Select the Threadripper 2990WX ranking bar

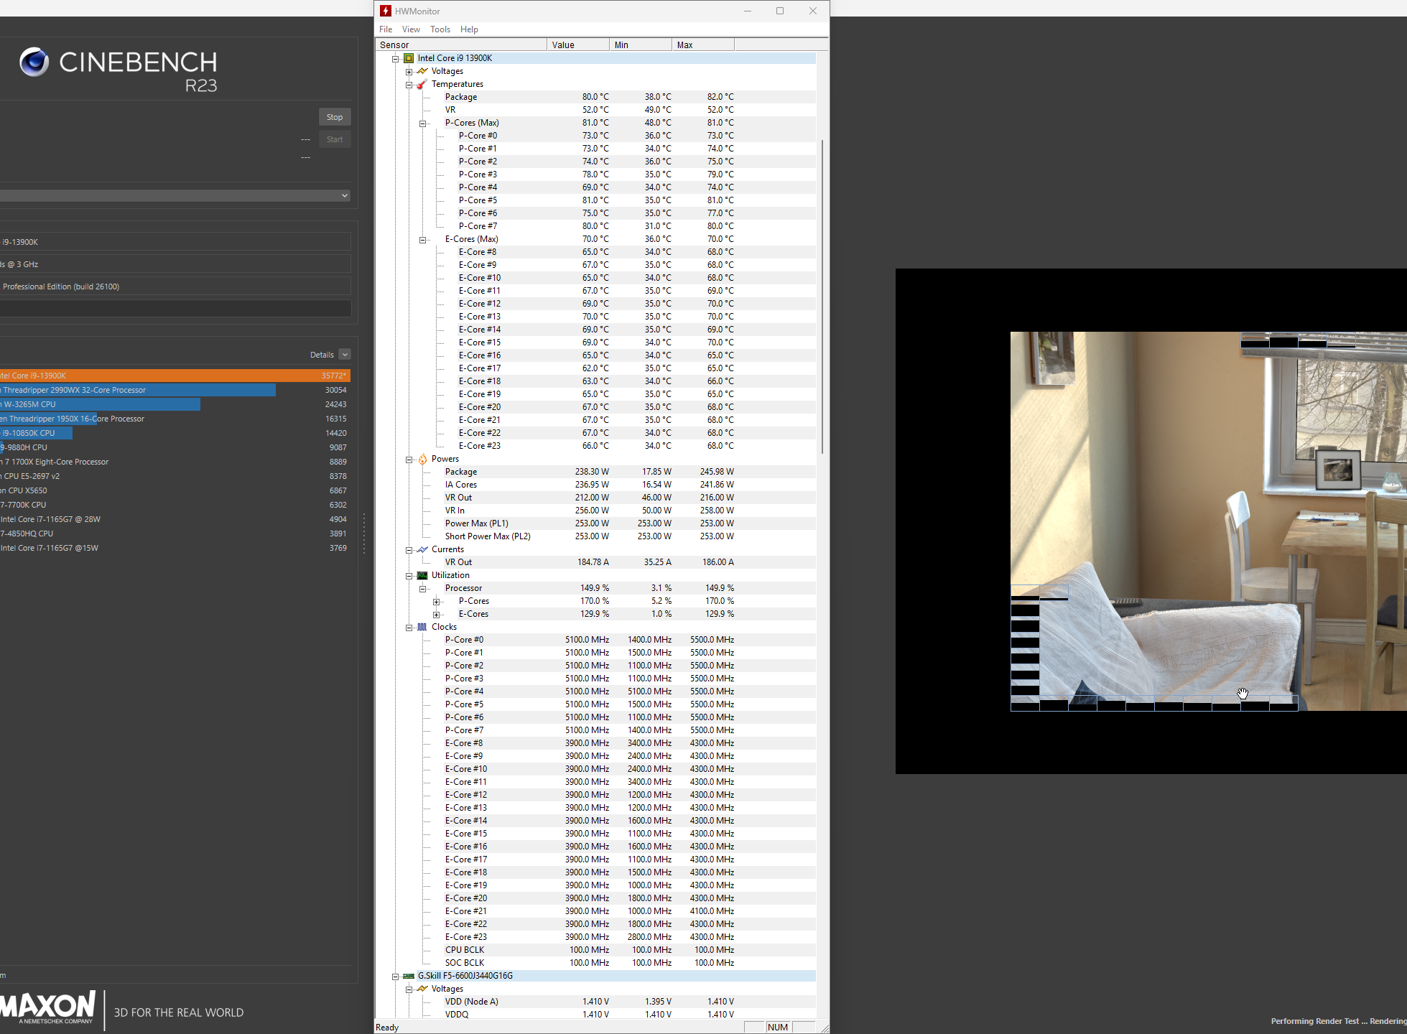[x=138, y=390]
